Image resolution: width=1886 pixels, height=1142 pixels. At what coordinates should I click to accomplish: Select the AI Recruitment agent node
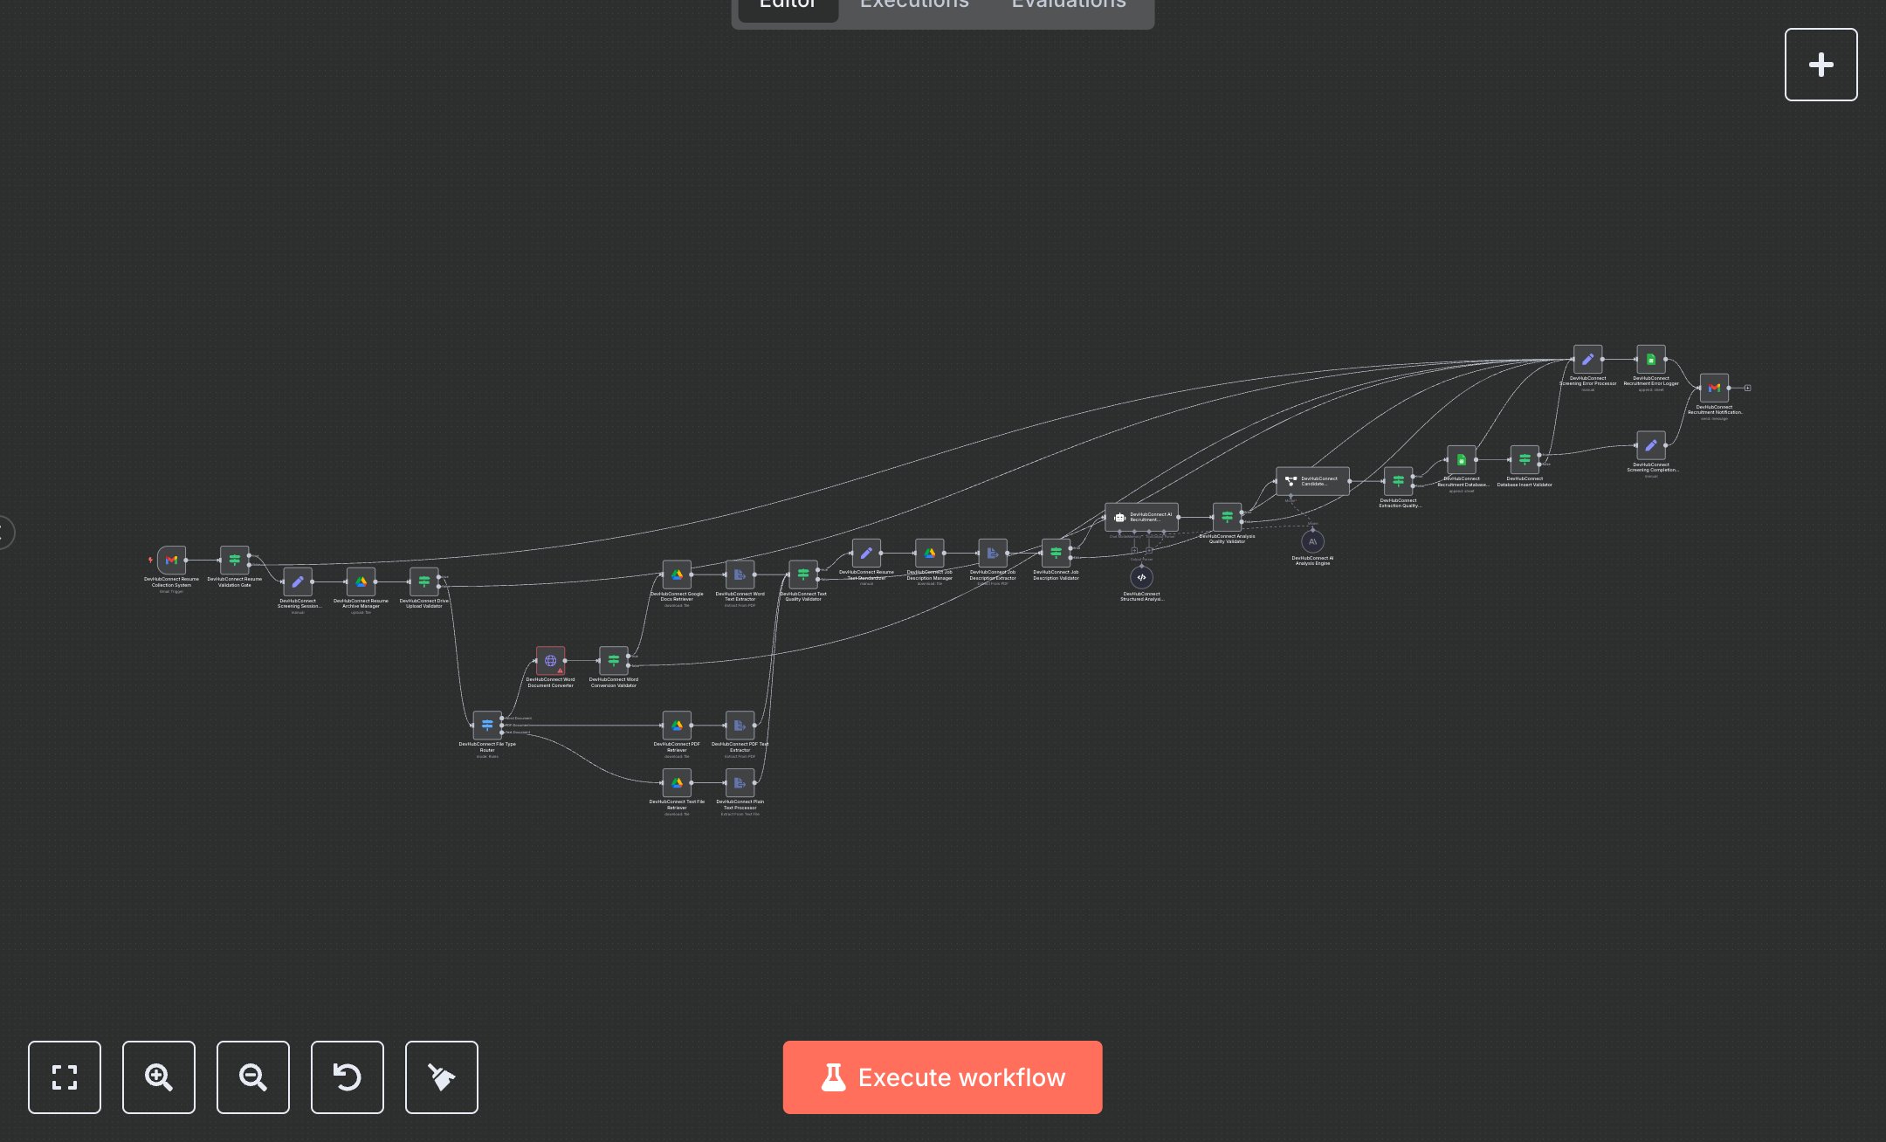coord(1141,517)
